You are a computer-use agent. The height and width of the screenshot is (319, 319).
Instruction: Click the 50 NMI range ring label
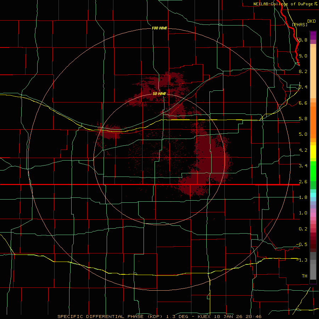[159, 94]
